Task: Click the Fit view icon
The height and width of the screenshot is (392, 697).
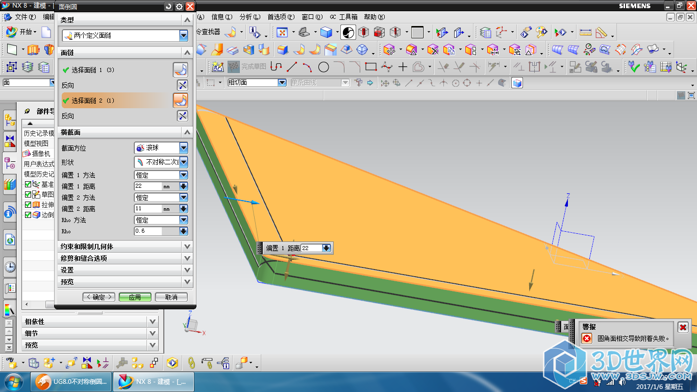Action: pos(282,32)
